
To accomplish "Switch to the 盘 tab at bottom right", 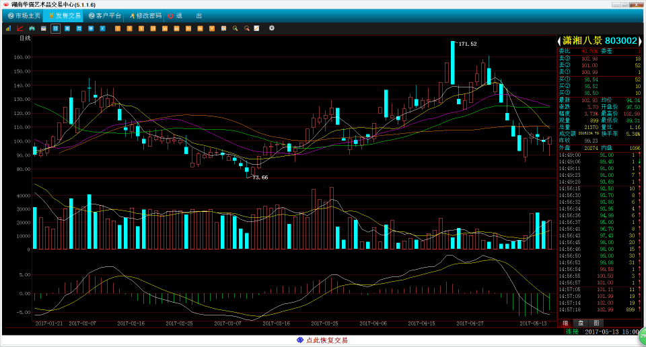I will (581, 323).
